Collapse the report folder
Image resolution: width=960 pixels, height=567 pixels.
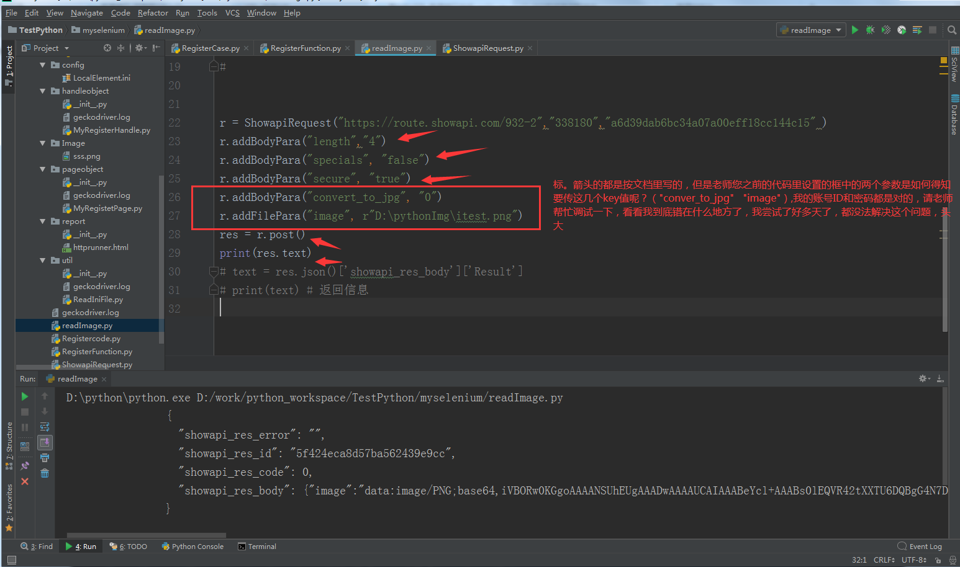click(x=43, y=221)
